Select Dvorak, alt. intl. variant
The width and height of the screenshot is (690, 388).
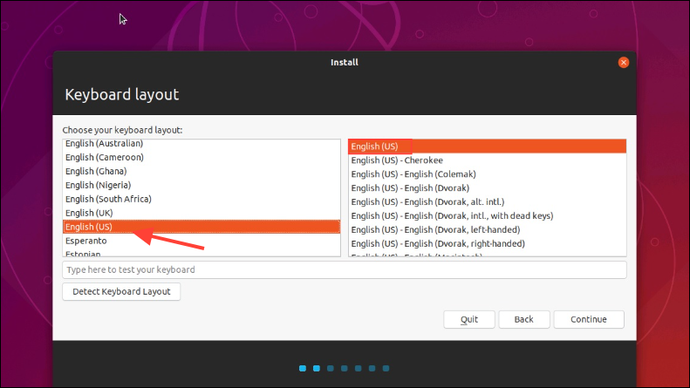tap(487, 202)
